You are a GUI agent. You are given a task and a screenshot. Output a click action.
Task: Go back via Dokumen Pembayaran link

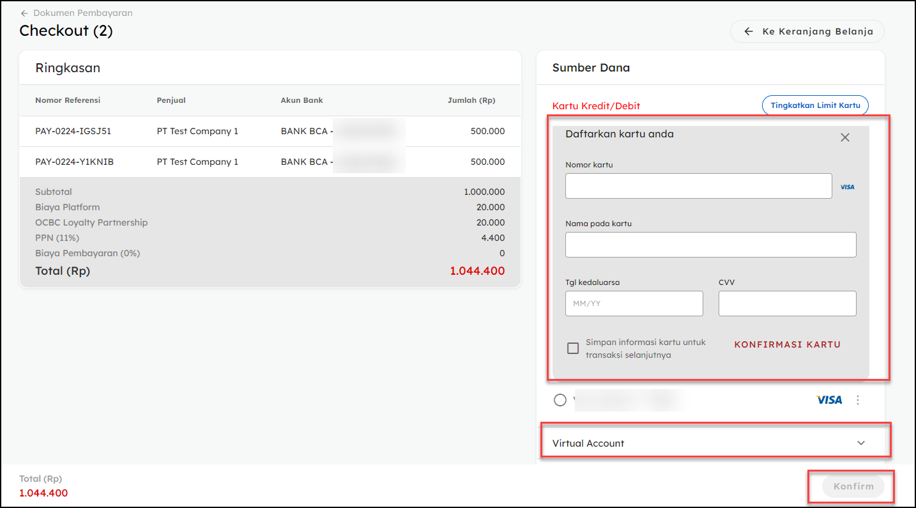point(83,13)
